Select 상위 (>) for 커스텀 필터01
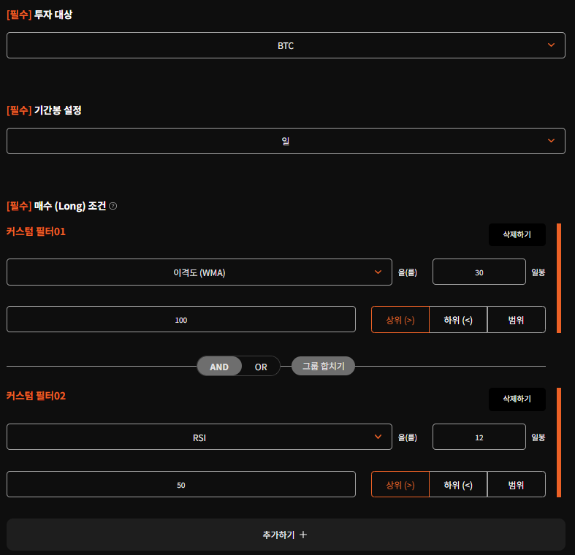 click(x=400, y=320)
